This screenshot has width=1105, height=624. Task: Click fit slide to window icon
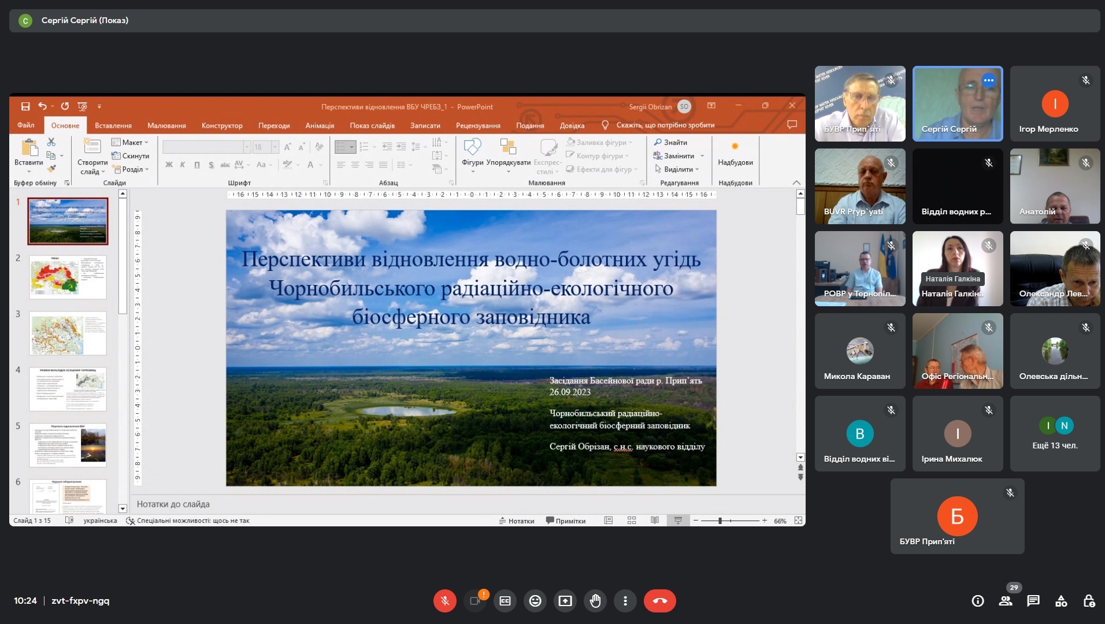(798, 521)
